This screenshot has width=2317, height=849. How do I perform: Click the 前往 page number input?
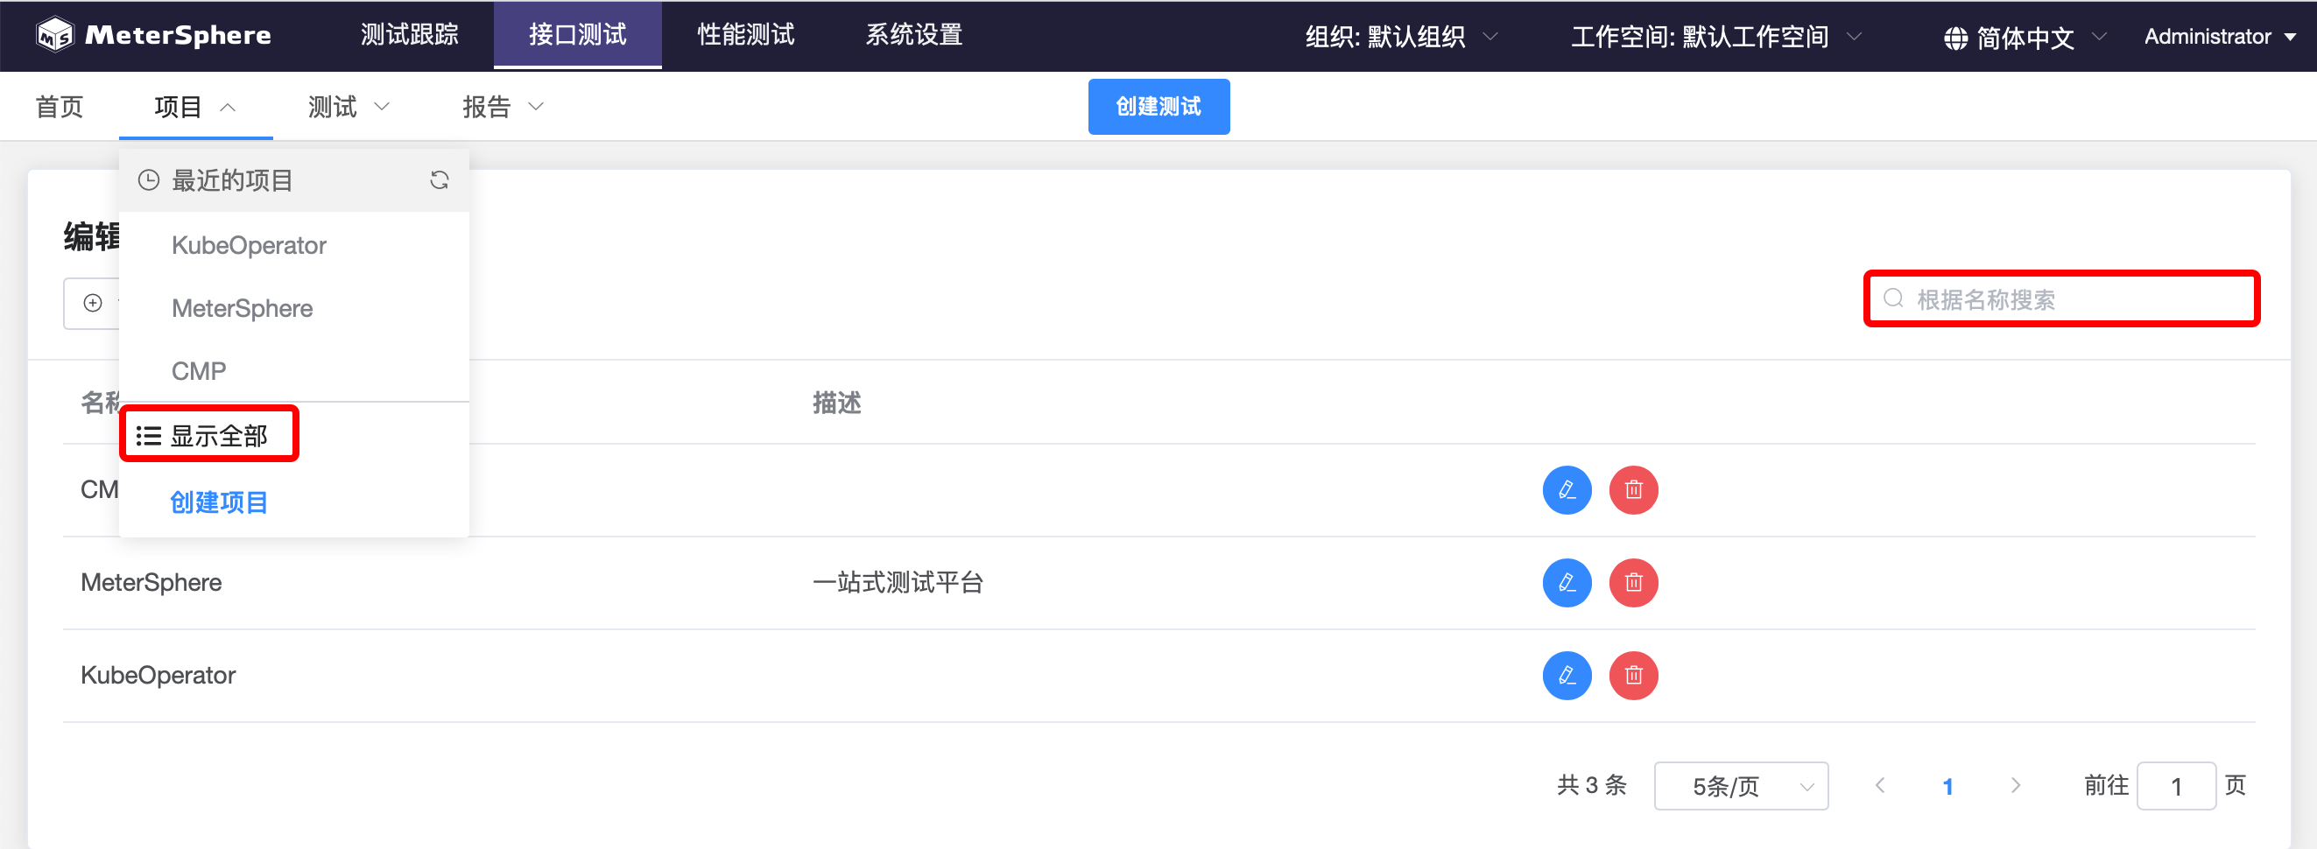tap(2176, 786)
